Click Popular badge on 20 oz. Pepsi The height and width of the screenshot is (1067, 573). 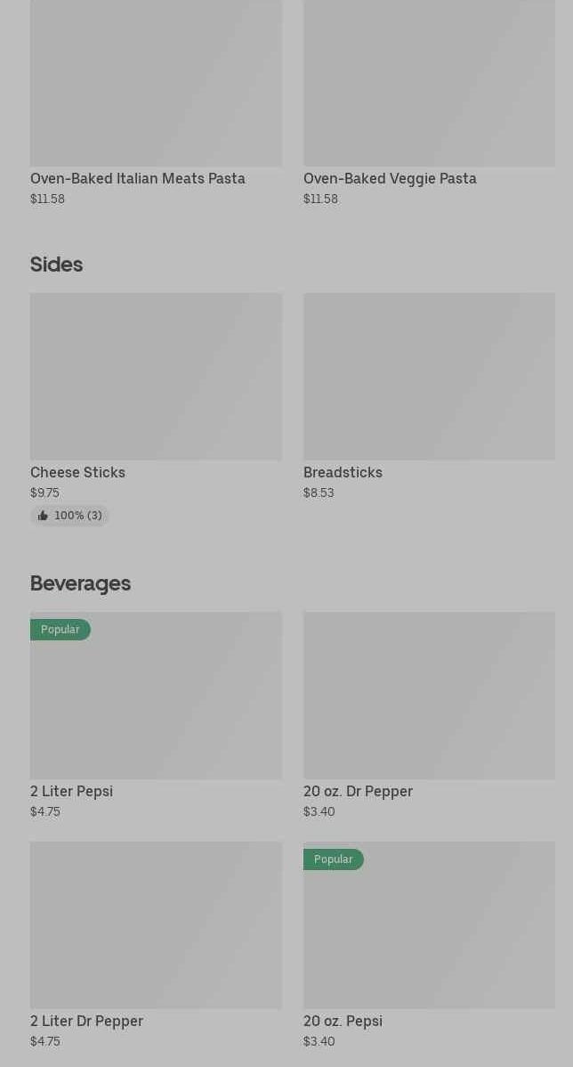coord(333,859)
